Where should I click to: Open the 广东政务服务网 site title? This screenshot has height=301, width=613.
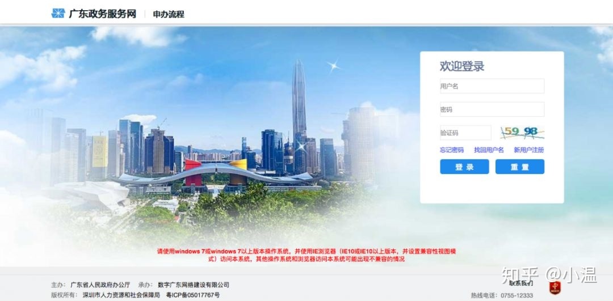click(102, 14)
